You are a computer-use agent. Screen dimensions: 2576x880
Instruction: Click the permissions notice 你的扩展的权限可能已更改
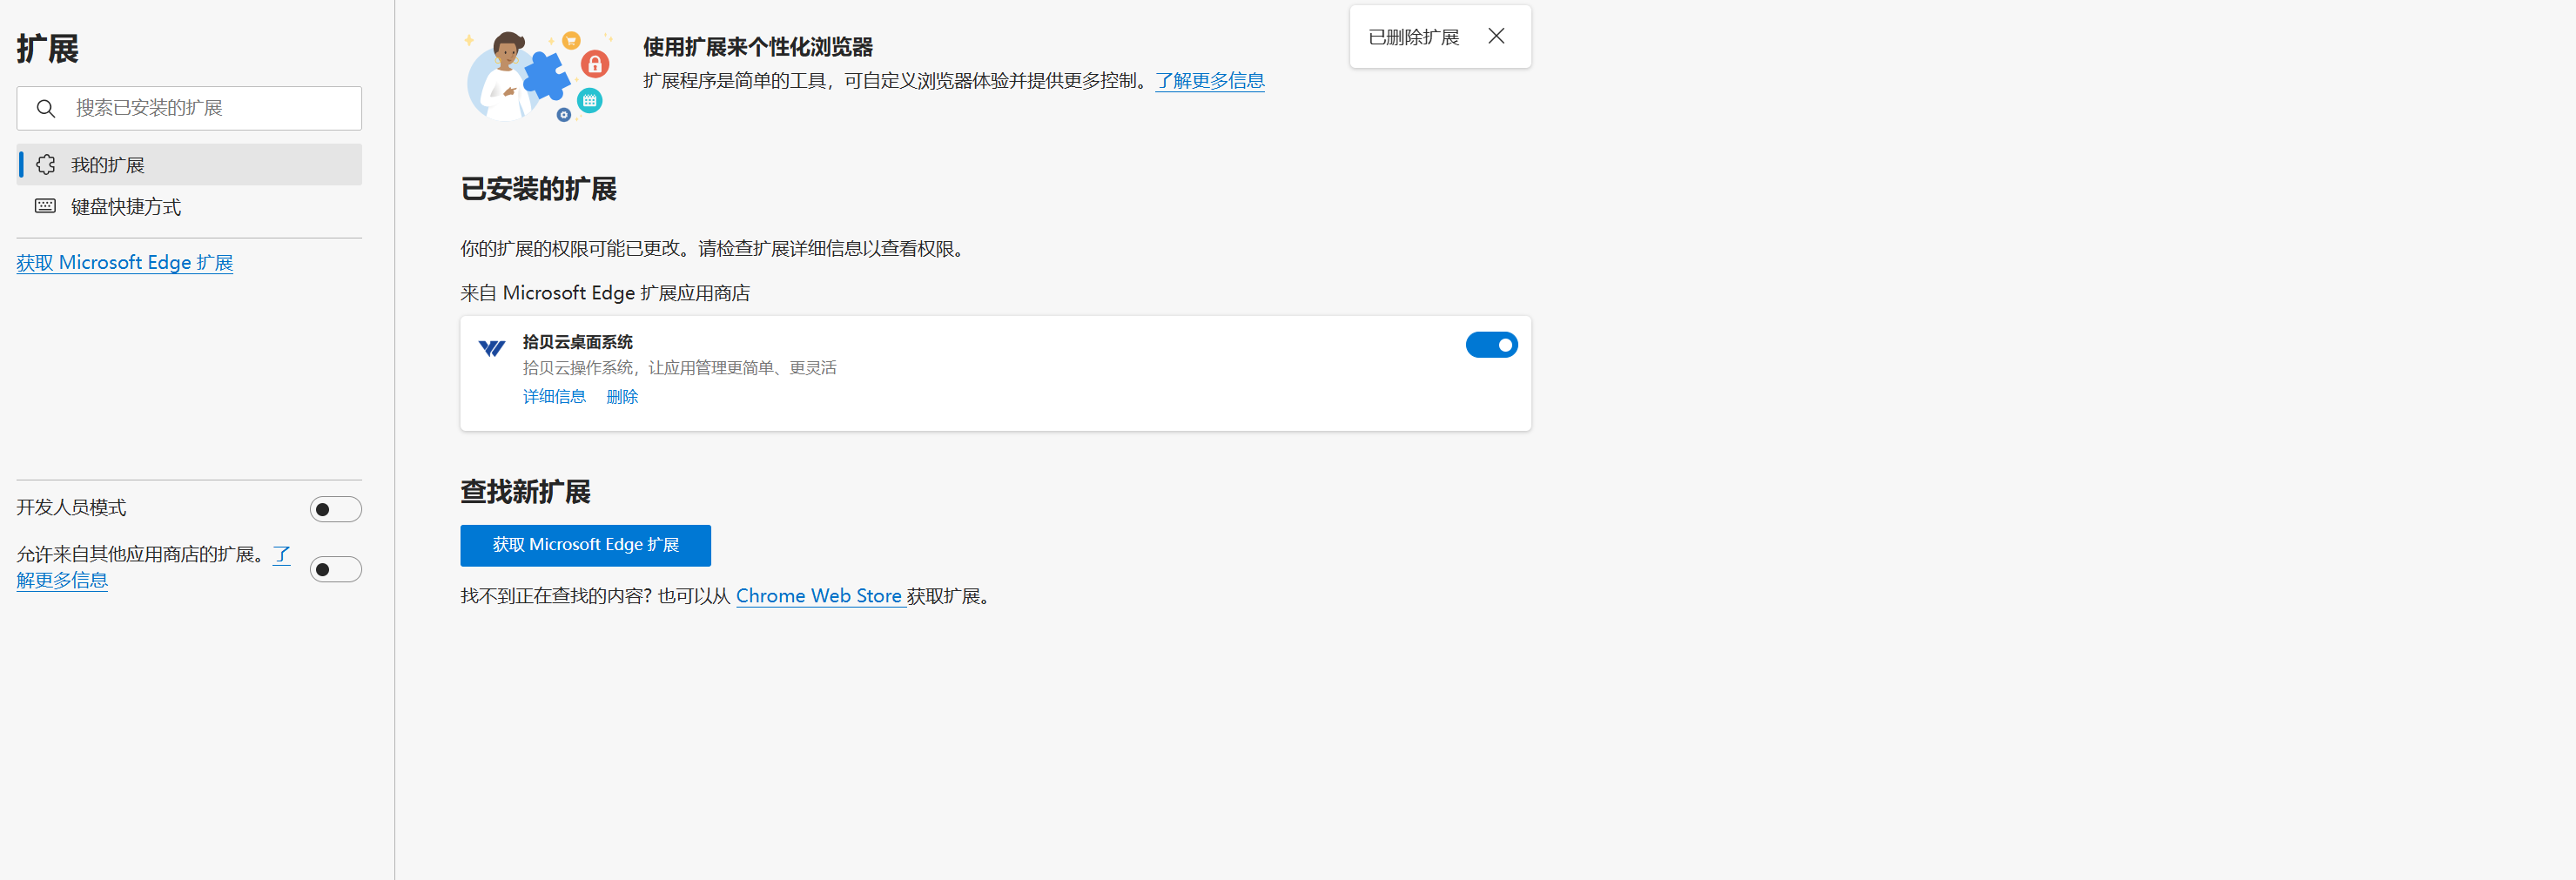click(712, 249)
